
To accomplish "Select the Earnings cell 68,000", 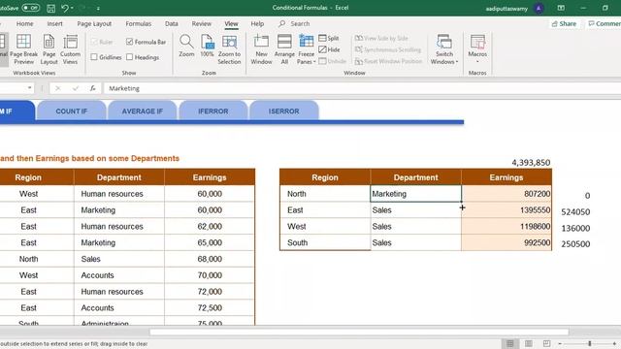I will point(210,259).
